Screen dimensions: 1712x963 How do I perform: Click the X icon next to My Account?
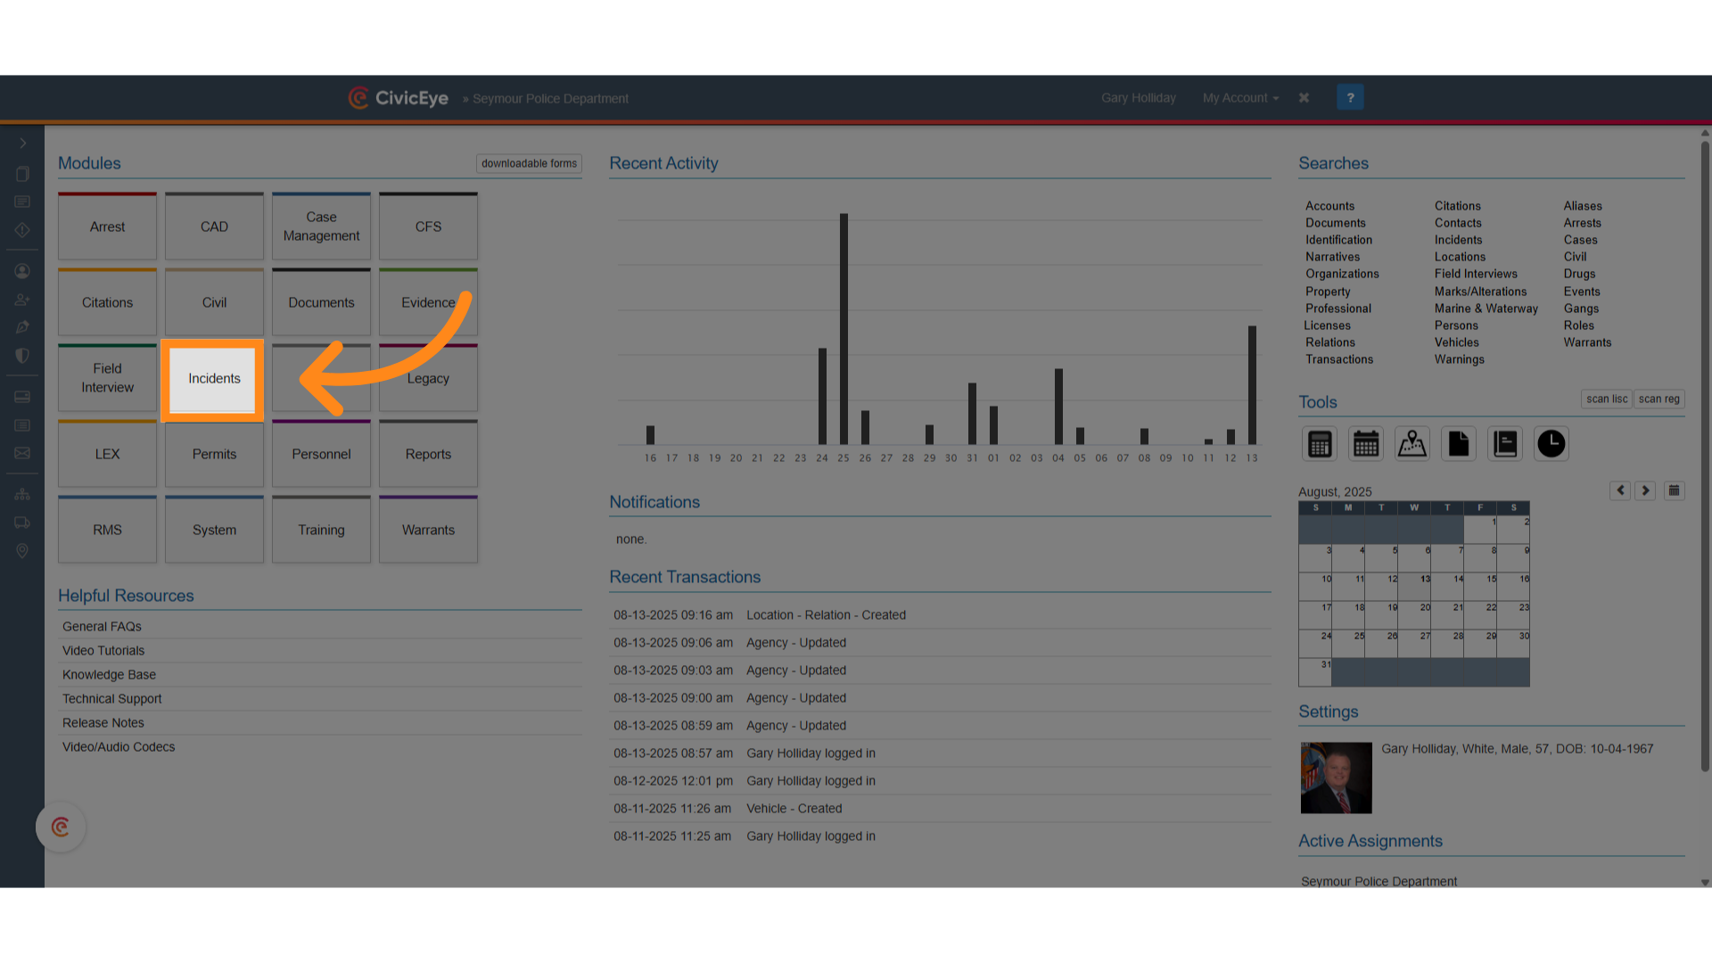point(1304,98)
